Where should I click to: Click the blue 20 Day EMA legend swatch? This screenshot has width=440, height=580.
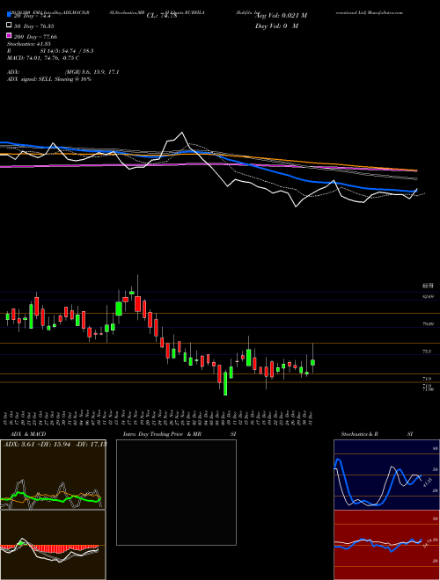(x=10, y=16)
